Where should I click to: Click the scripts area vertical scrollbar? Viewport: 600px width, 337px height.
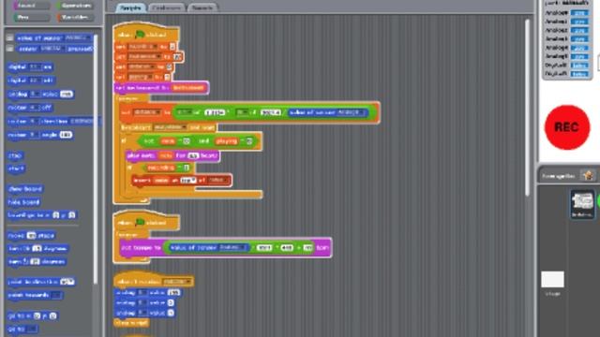pos(528,108)
